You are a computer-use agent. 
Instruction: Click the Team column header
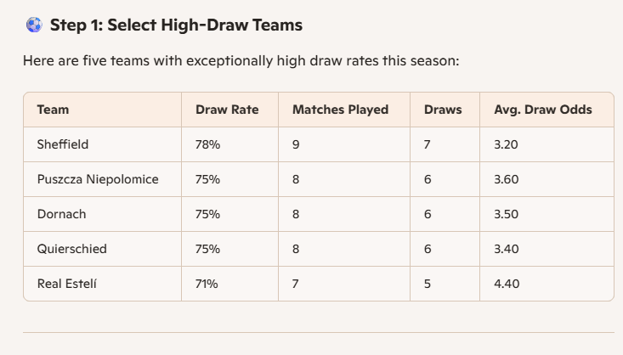tap(53, 110)
